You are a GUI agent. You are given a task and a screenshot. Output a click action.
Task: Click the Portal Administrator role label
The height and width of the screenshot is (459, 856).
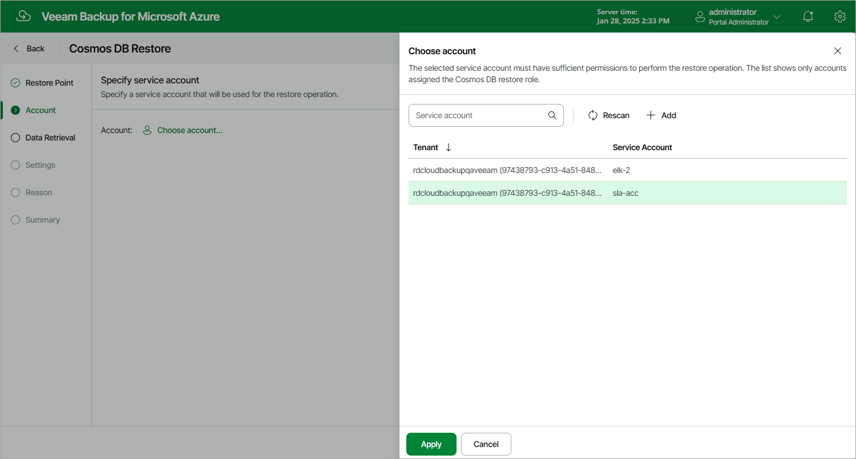(x=738, y=22)
